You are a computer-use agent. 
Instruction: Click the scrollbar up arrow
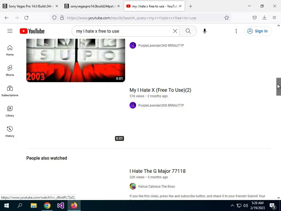point(279,26)
